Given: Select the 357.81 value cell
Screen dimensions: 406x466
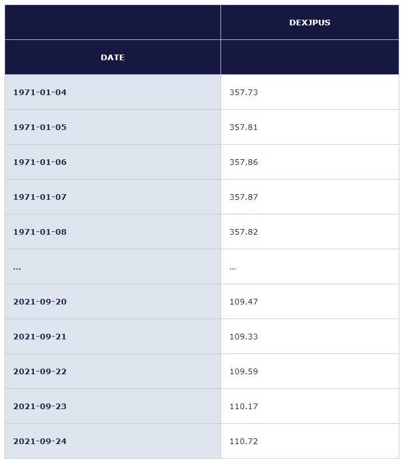Looking at the screenshot, I should [243, 127].
